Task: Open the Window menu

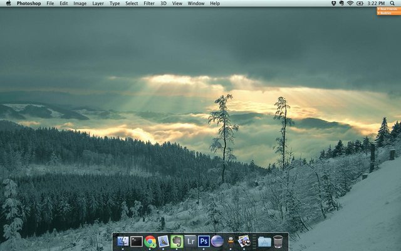Action: (196, 3)
